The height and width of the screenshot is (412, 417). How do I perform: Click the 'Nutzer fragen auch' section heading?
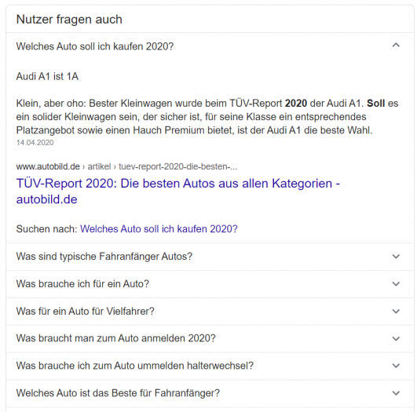point(69,20)
